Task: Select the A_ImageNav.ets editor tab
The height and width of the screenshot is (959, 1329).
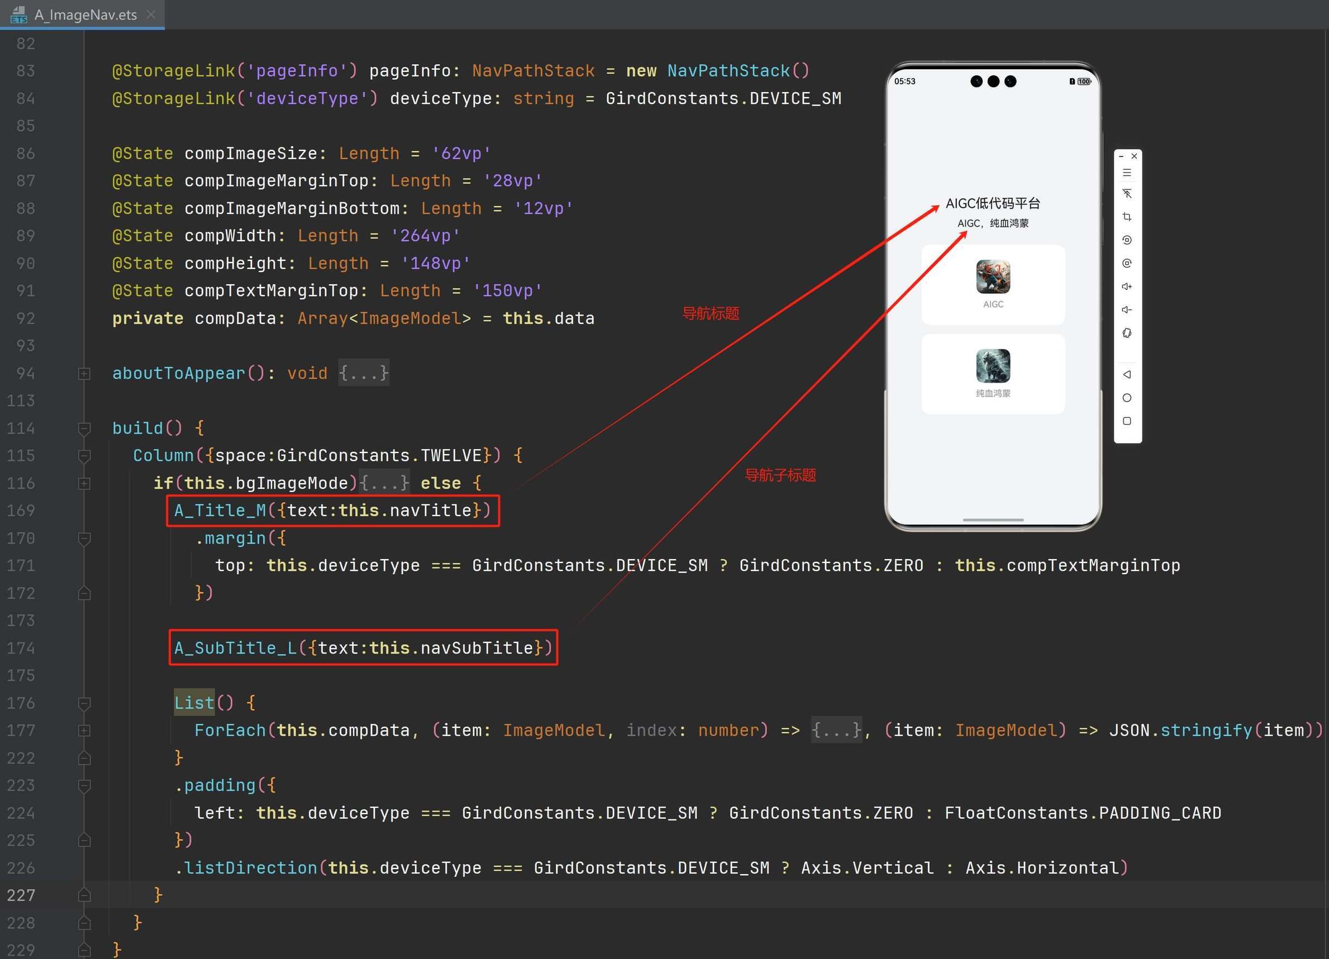Action: pyautogui.click(x=82, y=14)
